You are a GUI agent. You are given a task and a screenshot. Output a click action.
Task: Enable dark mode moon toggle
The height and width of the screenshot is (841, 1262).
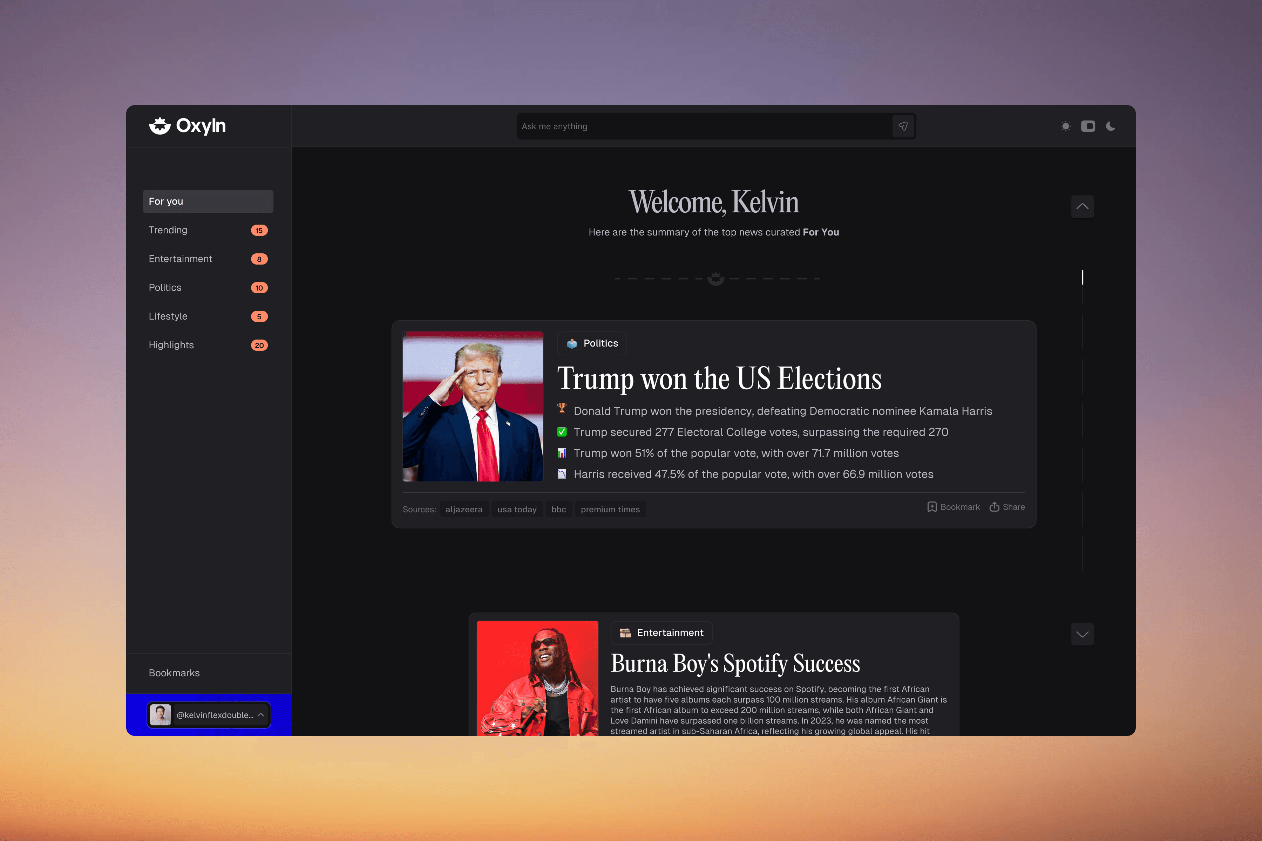tap(1111, 126)
